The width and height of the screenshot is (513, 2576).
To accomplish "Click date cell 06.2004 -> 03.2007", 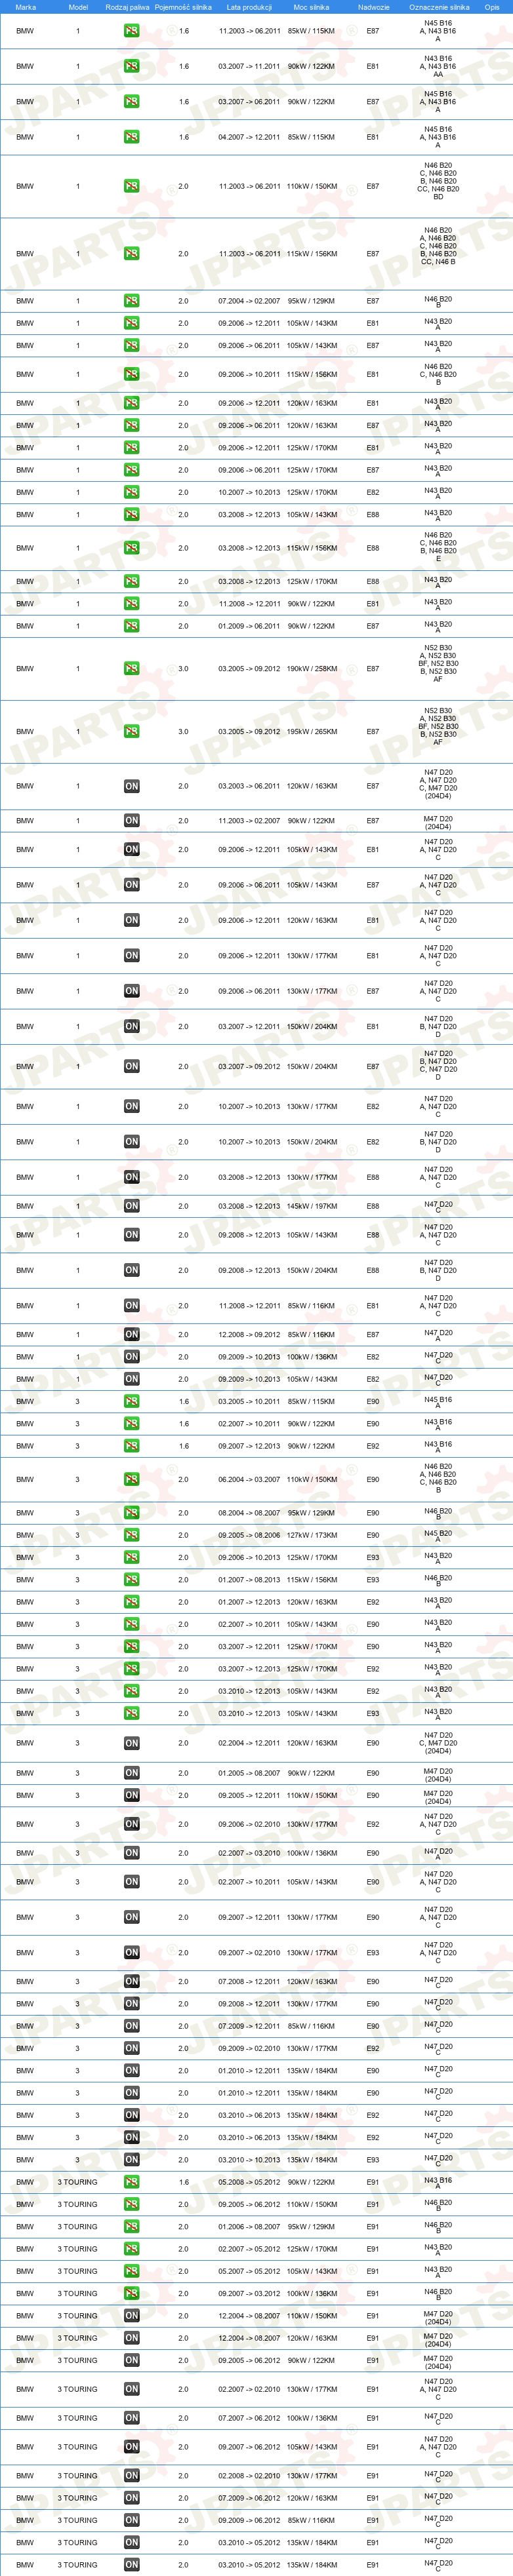I will tap(249, 1479).
